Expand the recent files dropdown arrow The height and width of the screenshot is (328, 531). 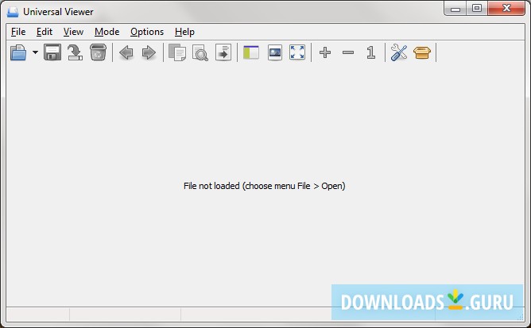[35, 52]
